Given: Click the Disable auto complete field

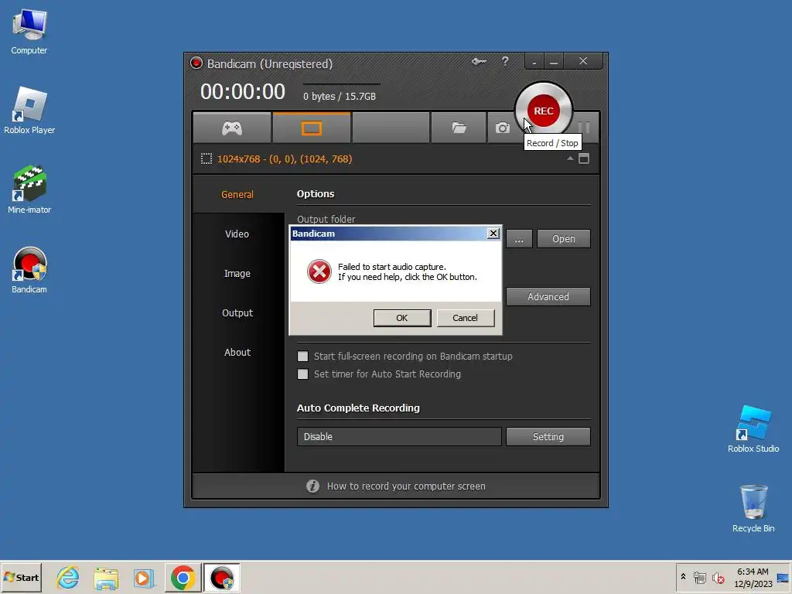Looking at the screenshot, I should 399,436.
